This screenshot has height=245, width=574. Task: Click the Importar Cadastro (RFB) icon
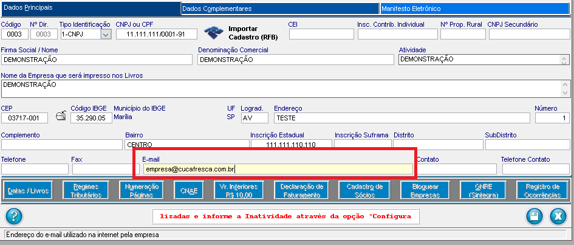[x=213, y=33]
